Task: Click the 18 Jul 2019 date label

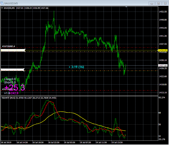Action: [x=6, y=143]
